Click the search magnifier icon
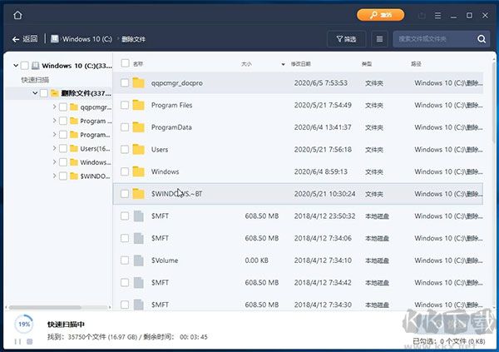Viewport: 499px width, 352px height. [482, 39]
